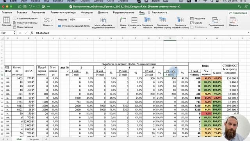Click the Undo arrow icon
The image size is (250, 141).
click(30, 7)
